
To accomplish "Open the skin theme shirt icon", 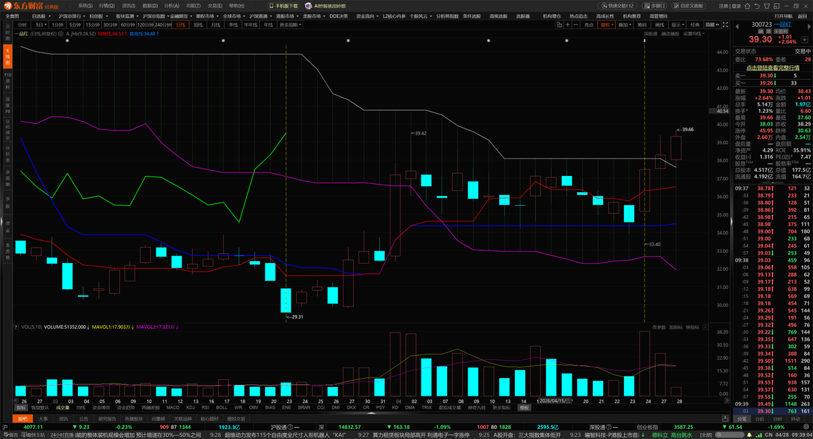I will point(767,6).
